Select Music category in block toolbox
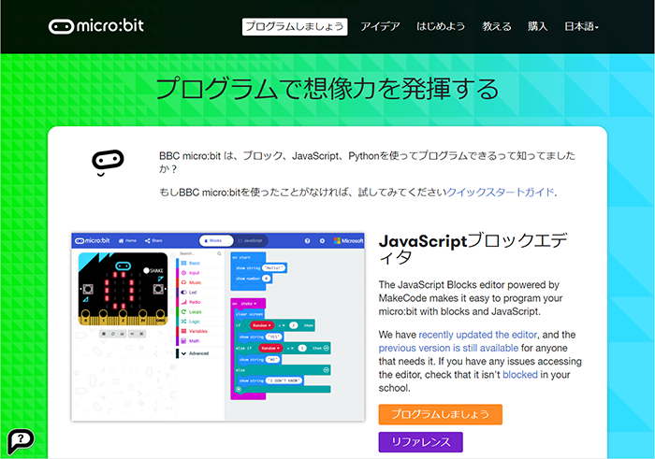This screenshot has width=655, height=459. click(x=200, y=282)
